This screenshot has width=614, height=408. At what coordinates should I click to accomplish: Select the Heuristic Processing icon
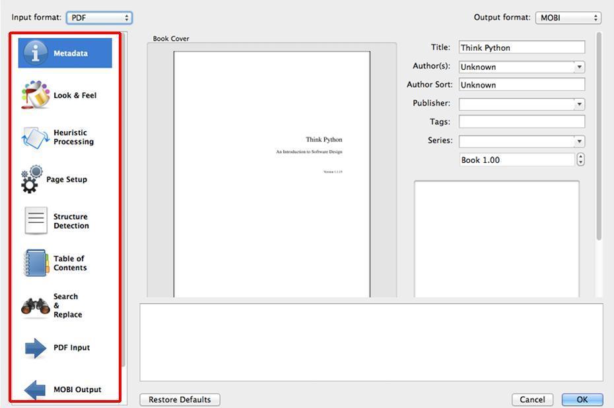click(x=35, y=138)
